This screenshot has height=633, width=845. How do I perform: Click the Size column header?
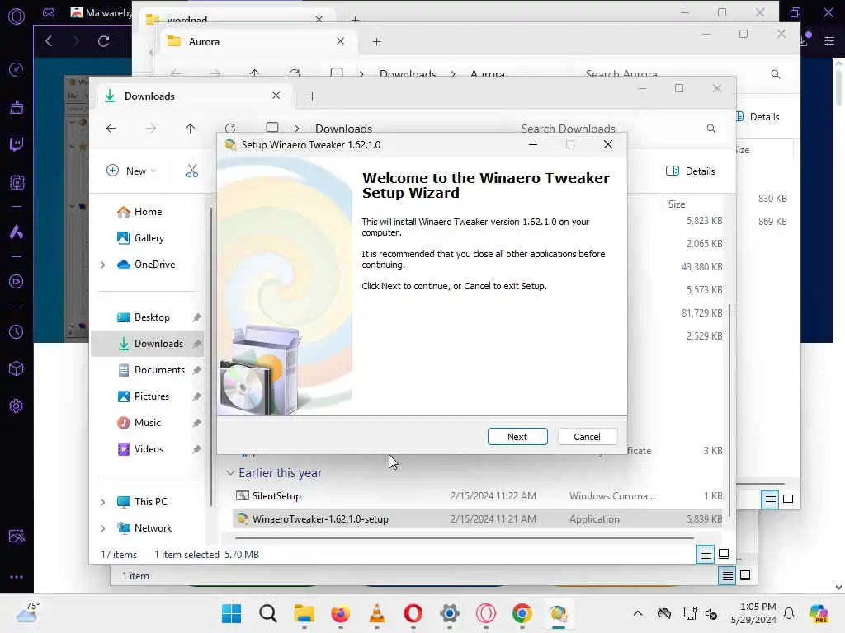click(677, 204)
